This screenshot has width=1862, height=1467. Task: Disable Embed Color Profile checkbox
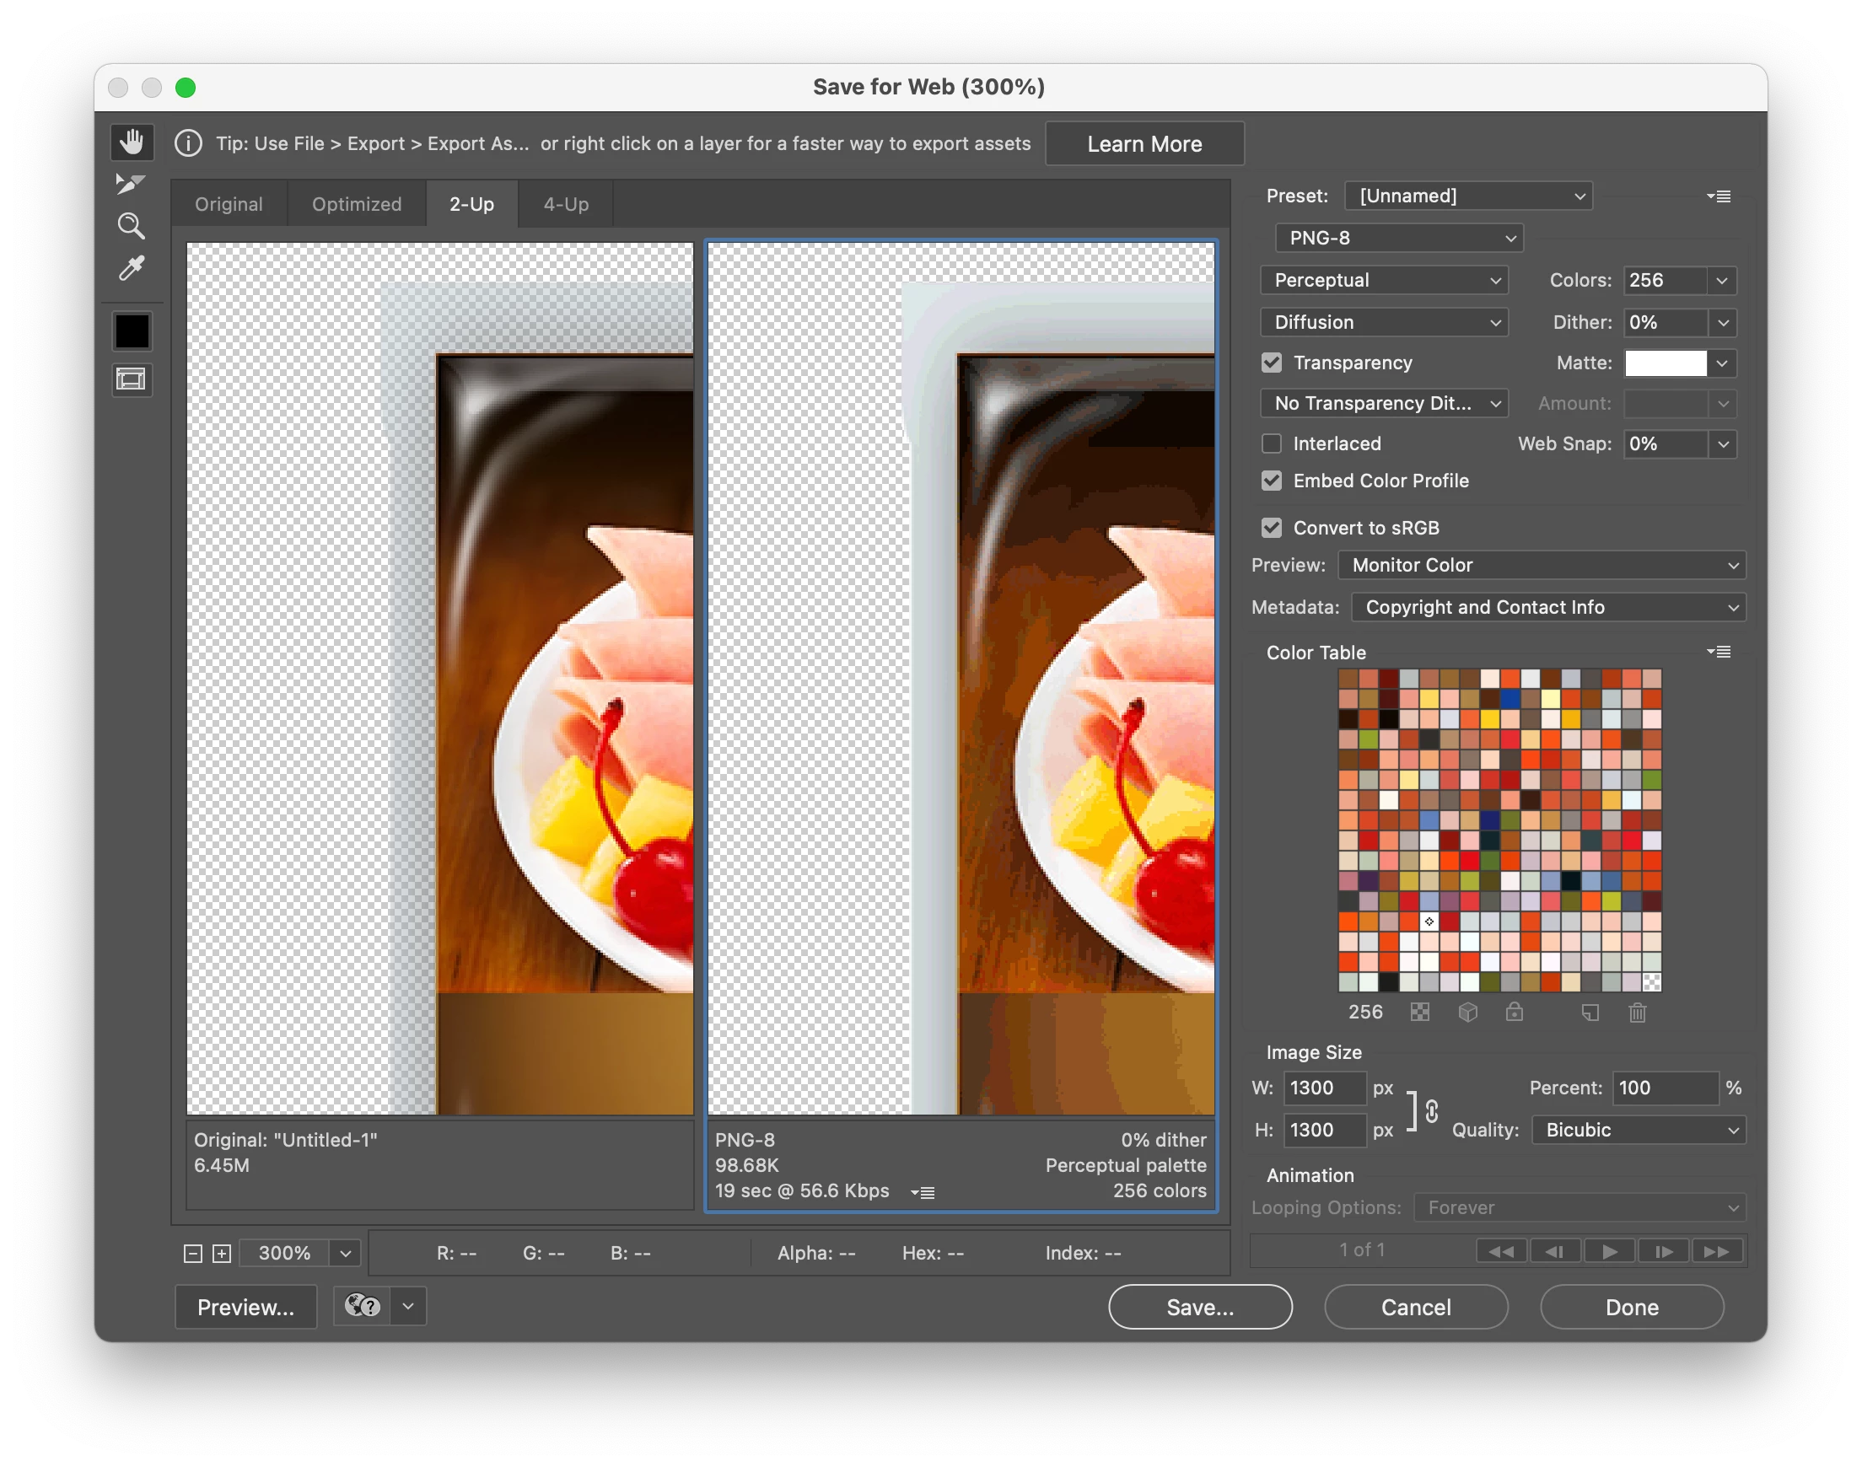point(1272,481)
